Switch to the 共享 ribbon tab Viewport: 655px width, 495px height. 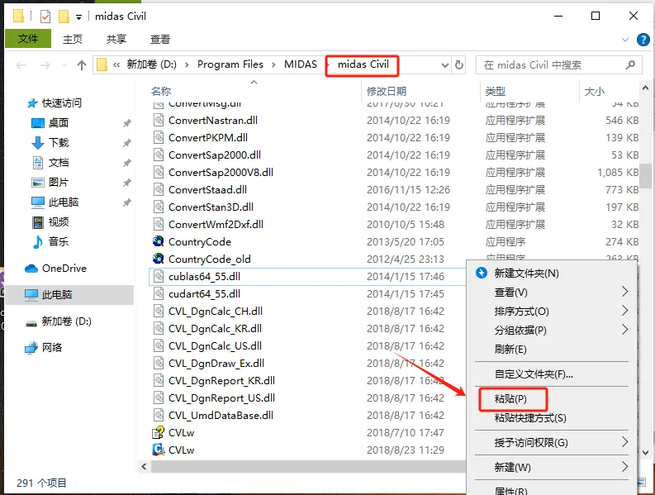pyautogui.click(x=116, y=40)
